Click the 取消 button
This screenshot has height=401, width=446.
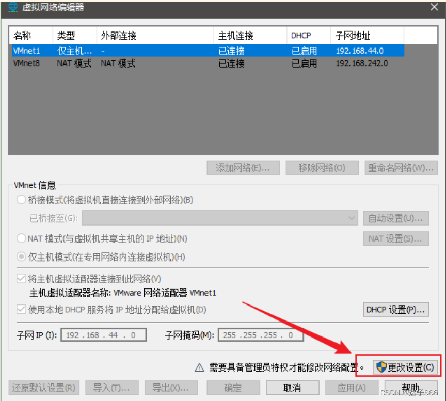(x=292, y=388)
